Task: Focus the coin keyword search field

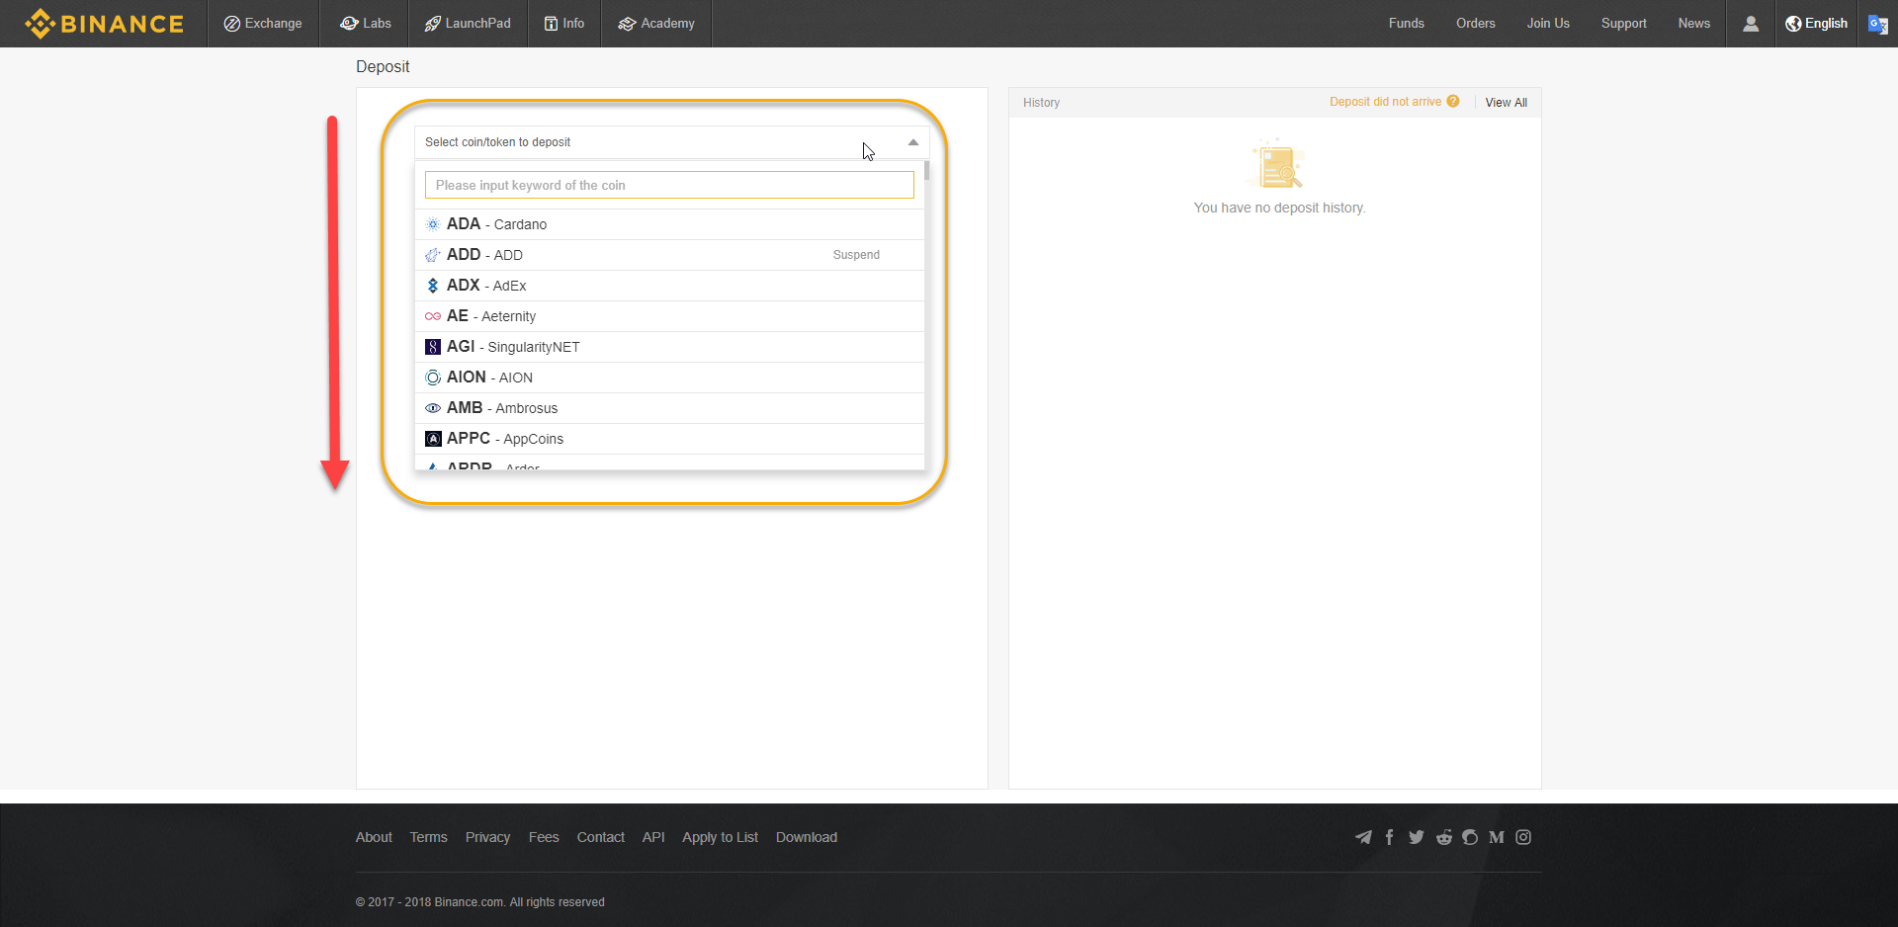Action: (669, 185)
